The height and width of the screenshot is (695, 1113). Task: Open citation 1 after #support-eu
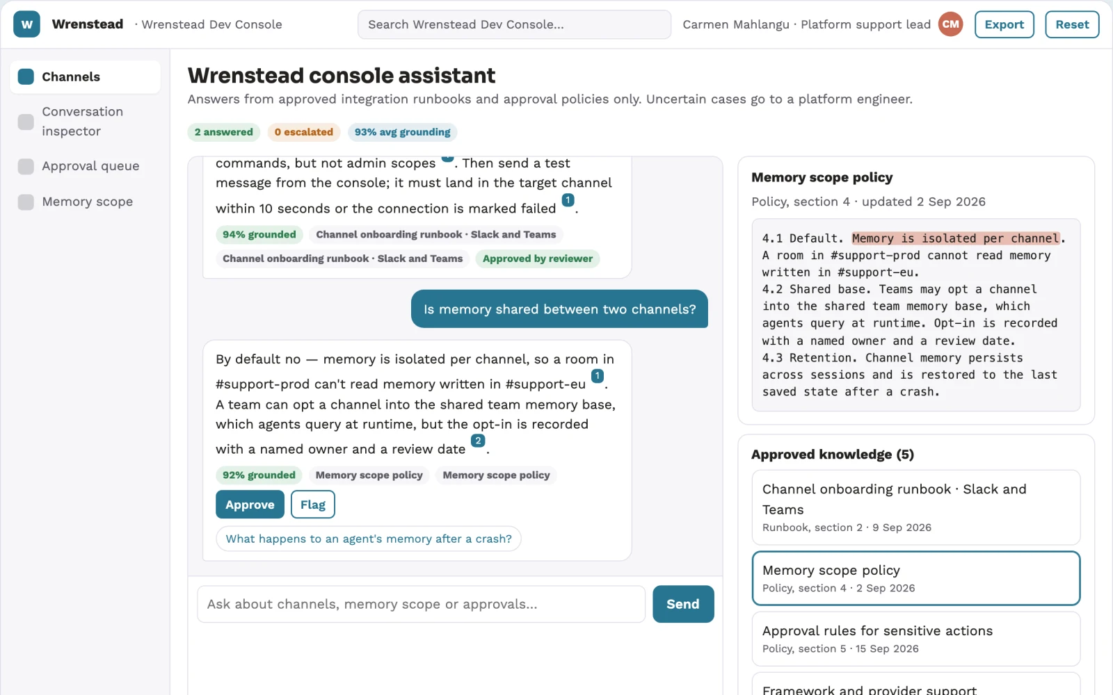tap(597, 376)
